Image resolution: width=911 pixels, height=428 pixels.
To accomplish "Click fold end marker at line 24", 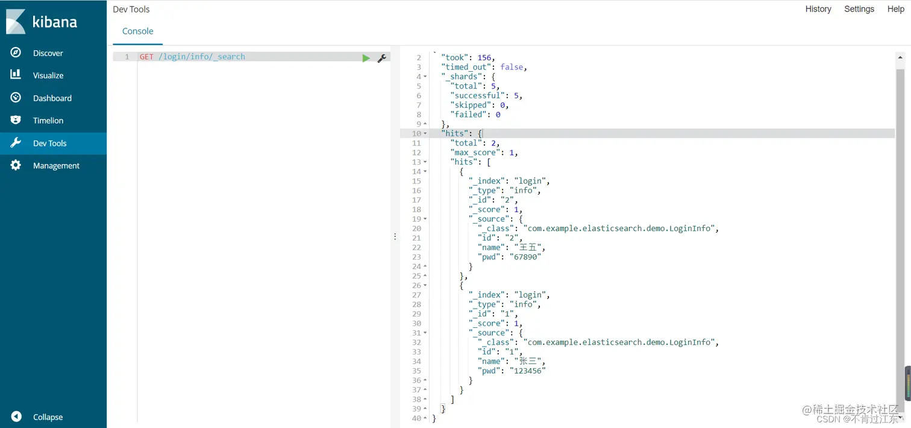I will (x=425, y=266).
